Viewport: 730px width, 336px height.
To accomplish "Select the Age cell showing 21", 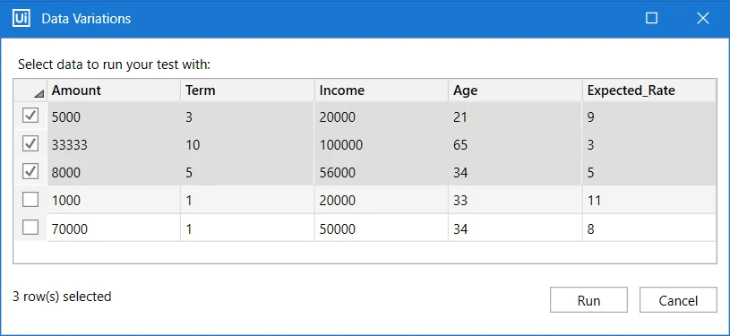I will pos(515,116).
